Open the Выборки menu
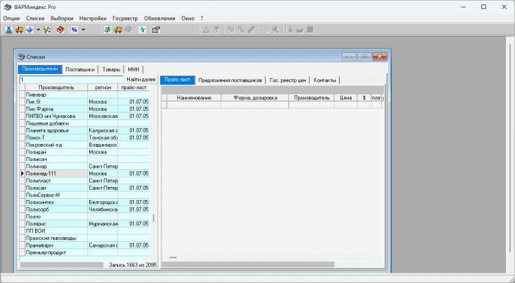This screenshot has width=515, height=283. [62, 18]
